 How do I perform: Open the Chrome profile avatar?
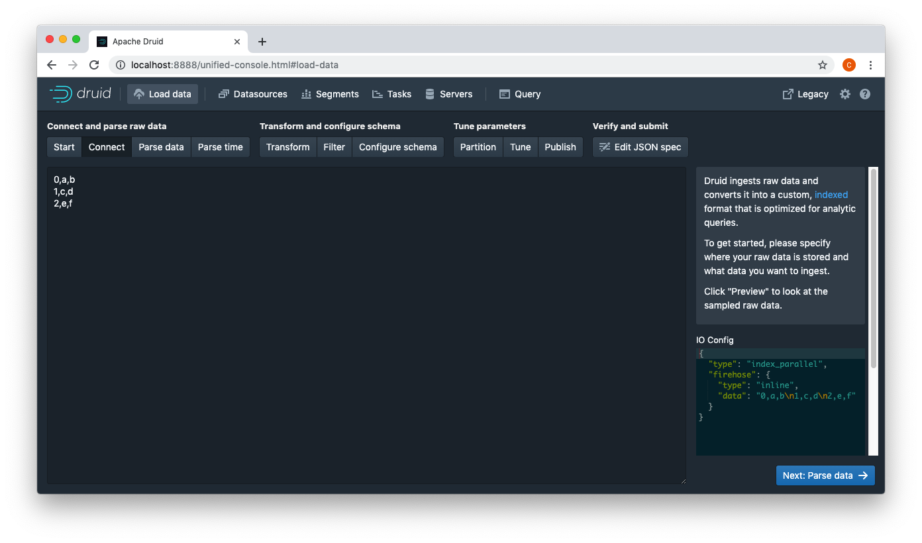pos(849,65)
